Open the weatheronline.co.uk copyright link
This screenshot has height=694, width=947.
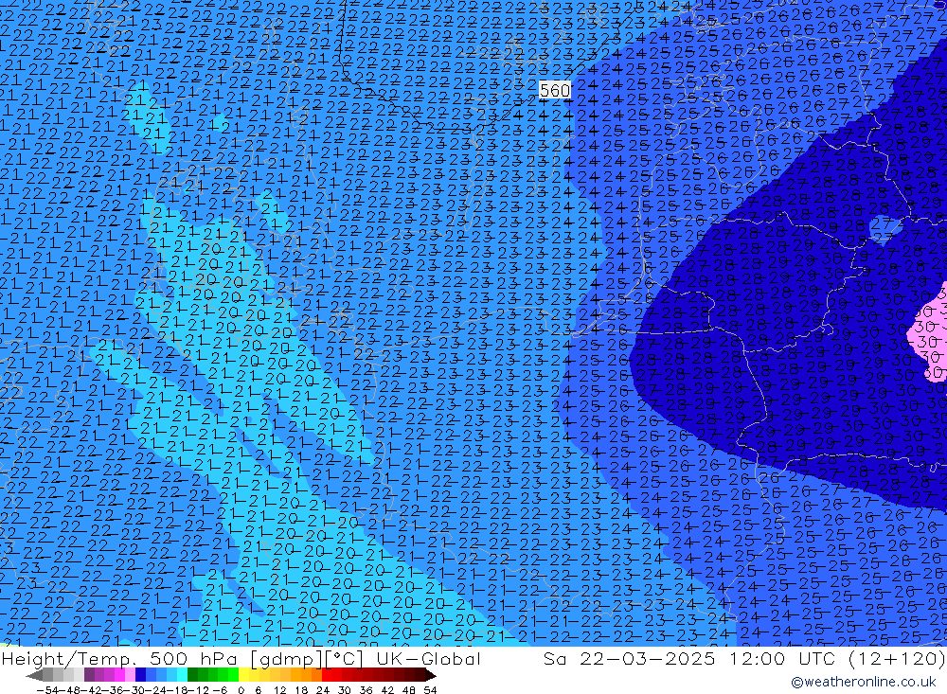863,682
